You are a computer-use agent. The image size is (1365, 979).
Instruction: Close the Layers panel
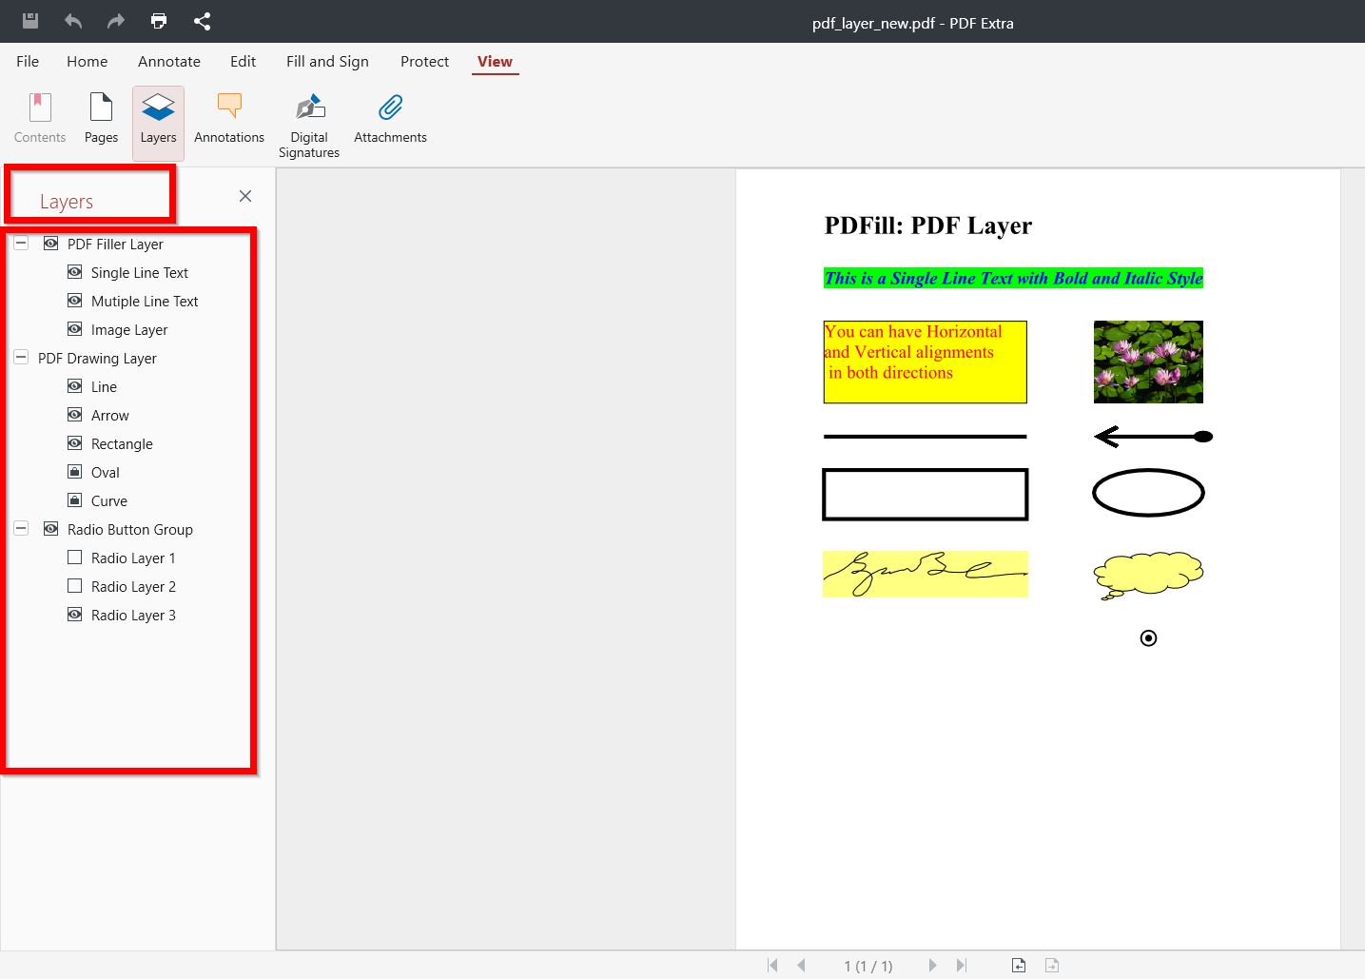tap(245, 196)
